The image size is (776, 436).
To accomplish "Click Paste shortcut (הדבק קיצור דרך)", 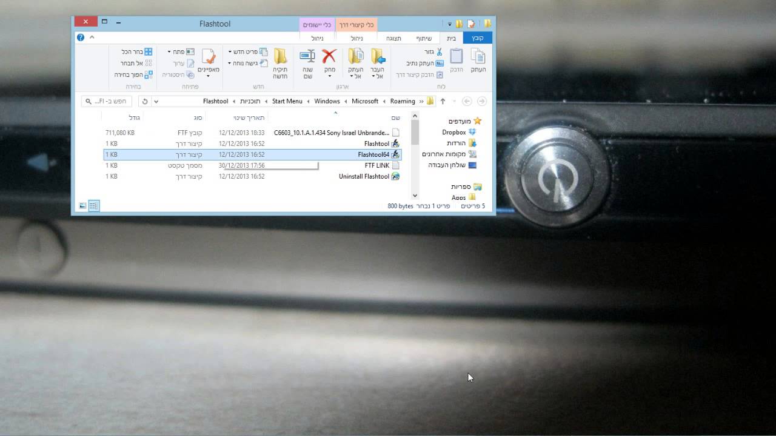I will coord(420,75).
